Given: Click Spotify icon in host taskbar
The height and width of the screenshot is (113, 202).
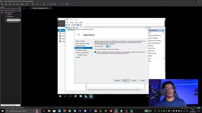Looking at the screenshot, I should click(x=132, y=111).
